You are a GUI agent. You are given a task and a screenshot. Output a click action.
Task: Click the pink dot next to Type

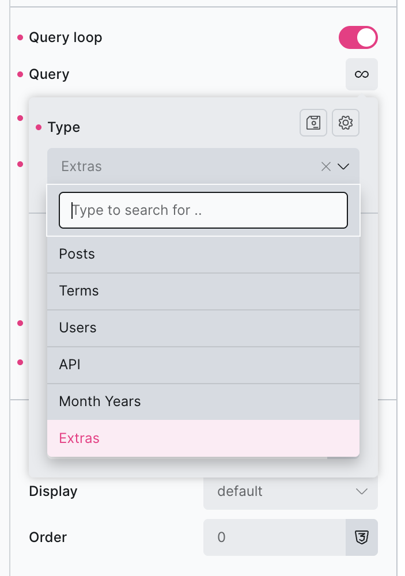click(x=39, y=127)
